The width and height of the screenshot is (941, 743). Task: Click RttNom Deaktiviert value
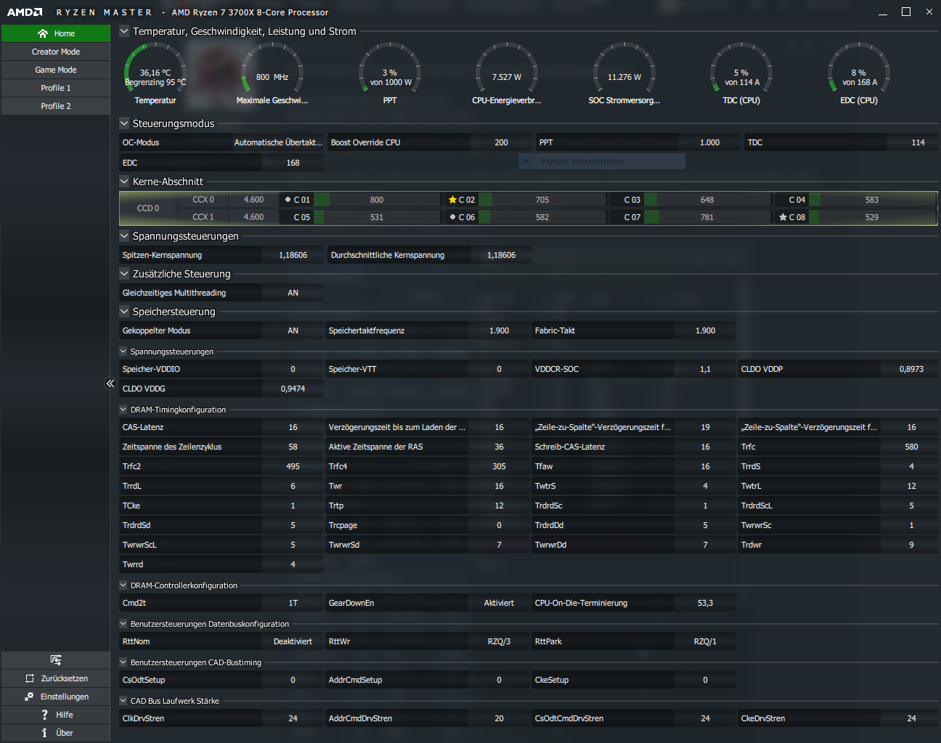coord(293,641)
